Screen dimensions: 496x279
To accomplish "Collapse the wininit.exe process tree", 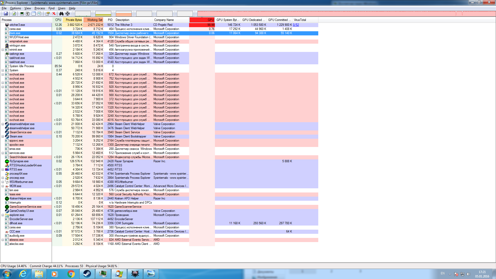I will click(x=3, y=50).
